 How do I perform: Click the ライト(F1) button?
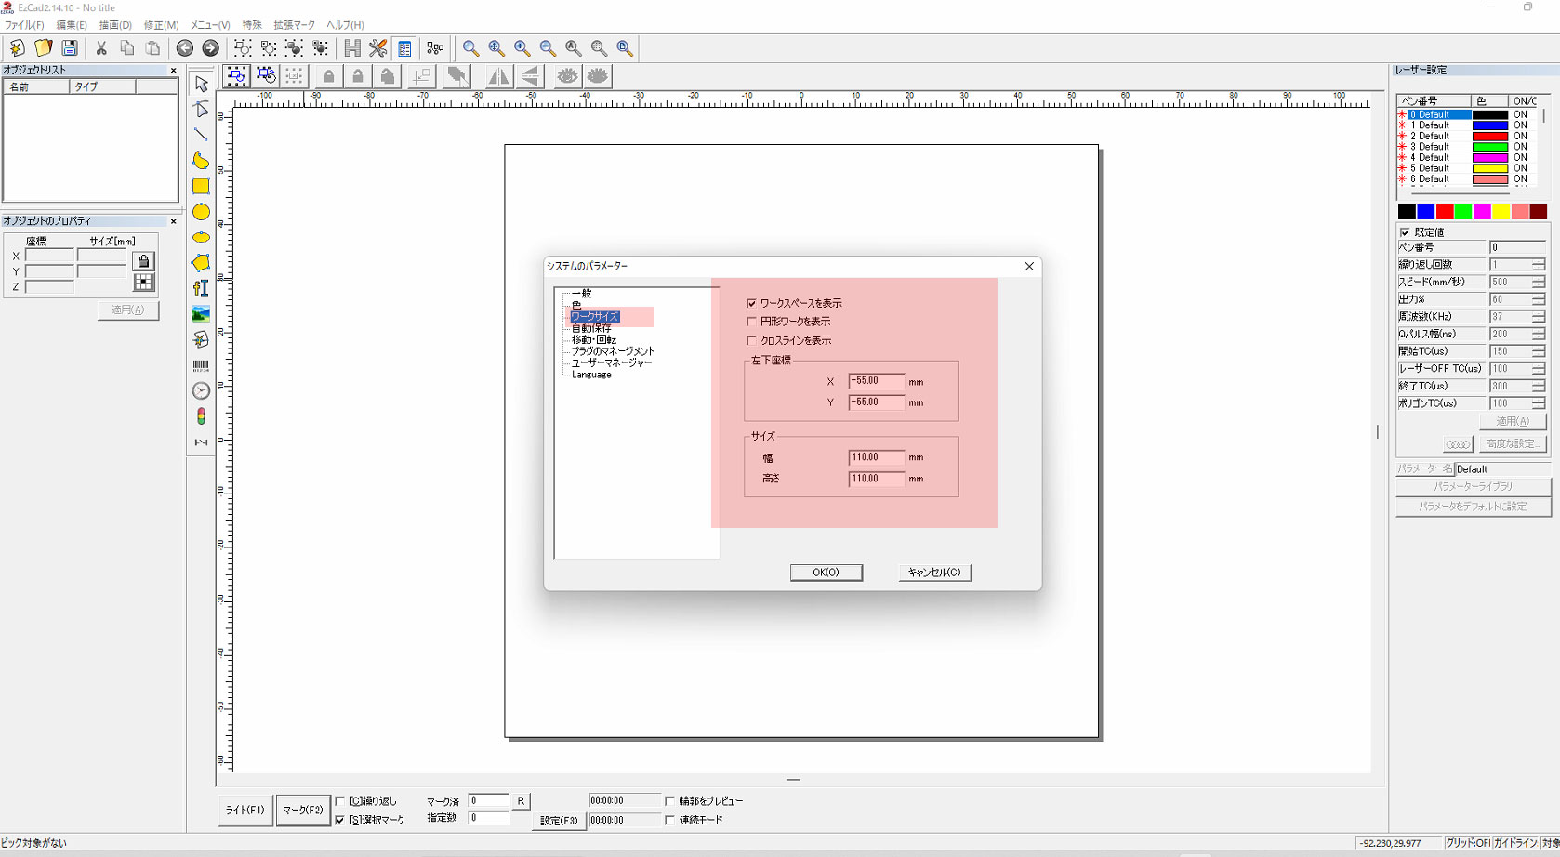coord(245,811)
